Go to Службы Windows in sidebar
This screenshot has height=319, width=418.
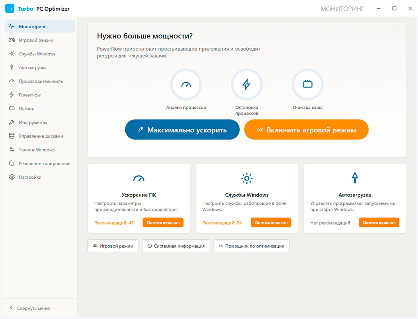(40, 54)
